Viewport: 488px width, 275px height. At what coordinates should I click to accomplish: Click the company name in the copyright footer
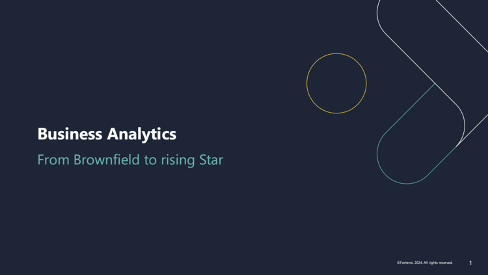(406, 263)
